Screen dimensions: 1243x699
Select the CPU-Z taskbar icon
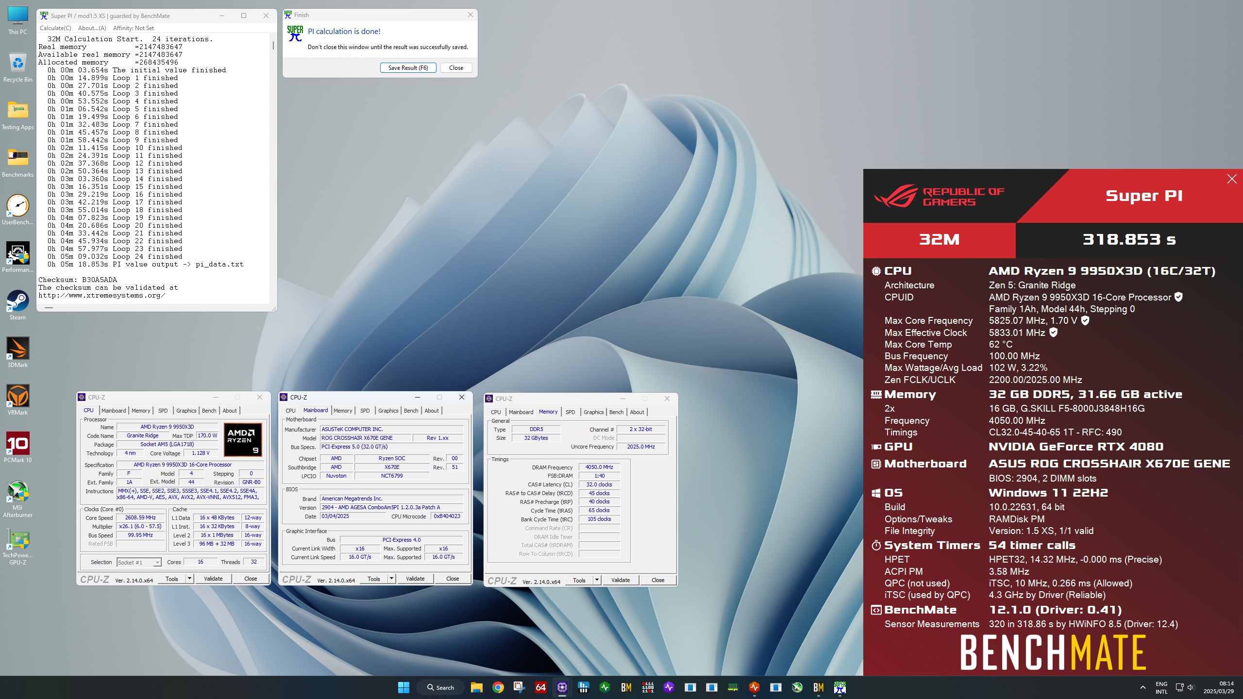click(562, 687)
